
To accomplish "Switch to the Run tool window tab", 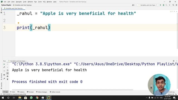I will [6, 92].
